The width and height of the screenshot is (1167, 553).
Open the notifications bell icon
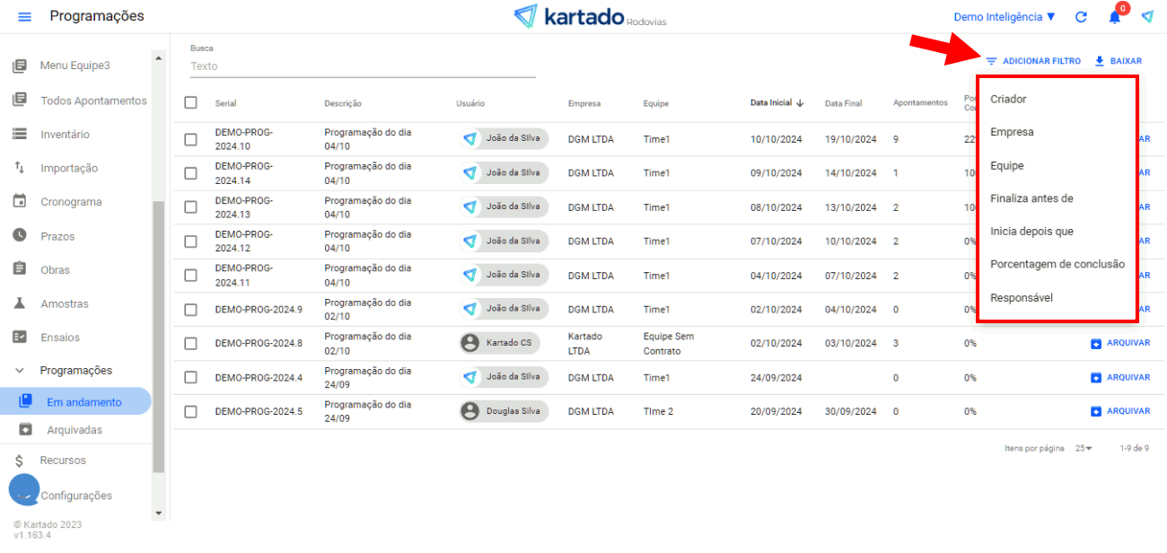[x=1114, y=17]
